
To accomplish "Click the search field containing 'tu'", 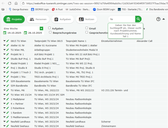I will click(x=122, y=19).
